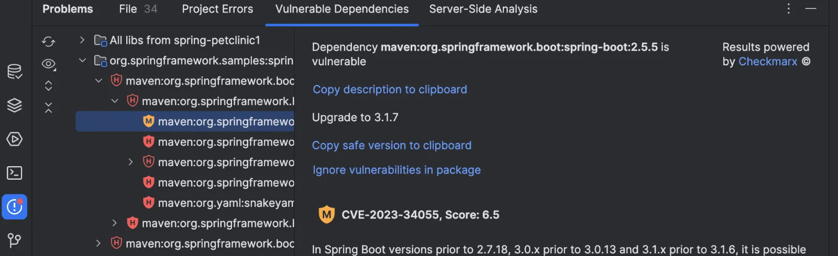Collapse the org.springframework.samples tree node
This screenshot has width=838, height=256.
click(82, 61)
